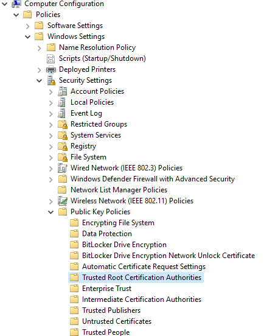Click the Wireless Network signal bars icon

point(63,201)
